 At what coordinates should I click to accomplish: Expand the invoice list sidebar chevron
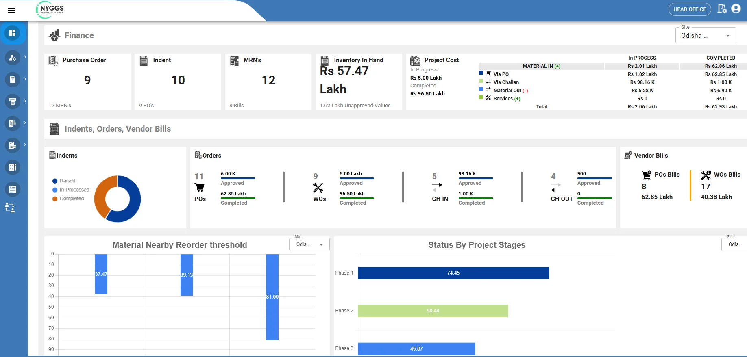(x=25, y=145)
